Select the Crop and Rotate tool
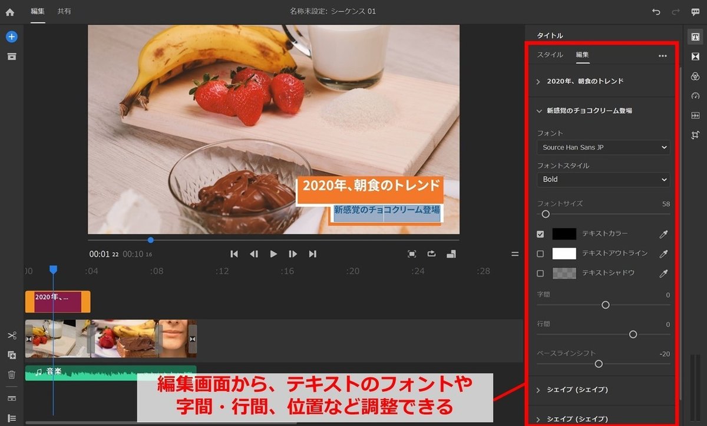The width and height of the screenshot is (707, 426). coord(696,135)
